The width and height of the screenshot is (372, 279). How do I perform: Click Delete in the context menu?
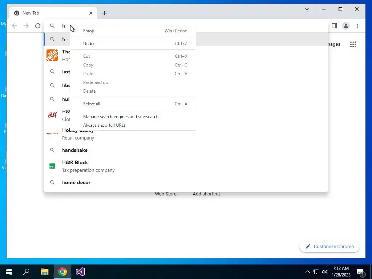(x=133, y=91)
